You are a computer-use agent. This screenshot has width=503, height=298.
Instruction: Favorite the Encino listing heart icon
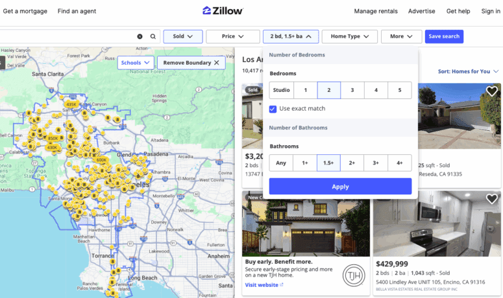tap(492, 199)
